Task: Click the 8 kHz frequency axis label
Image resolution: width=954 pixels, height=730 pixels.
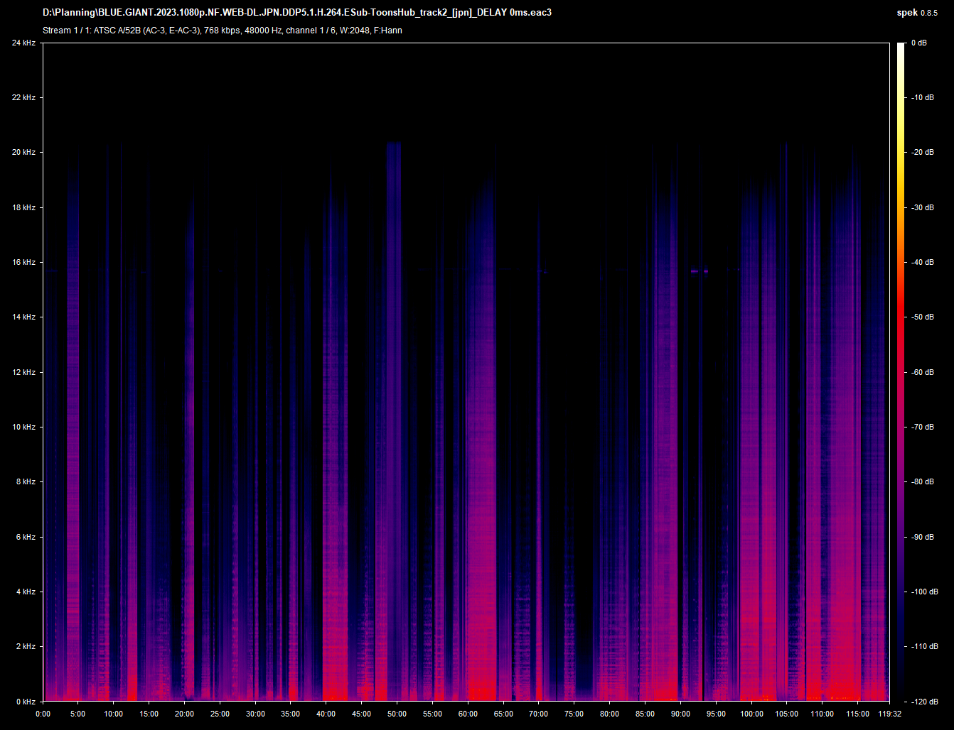Action: 26,482
